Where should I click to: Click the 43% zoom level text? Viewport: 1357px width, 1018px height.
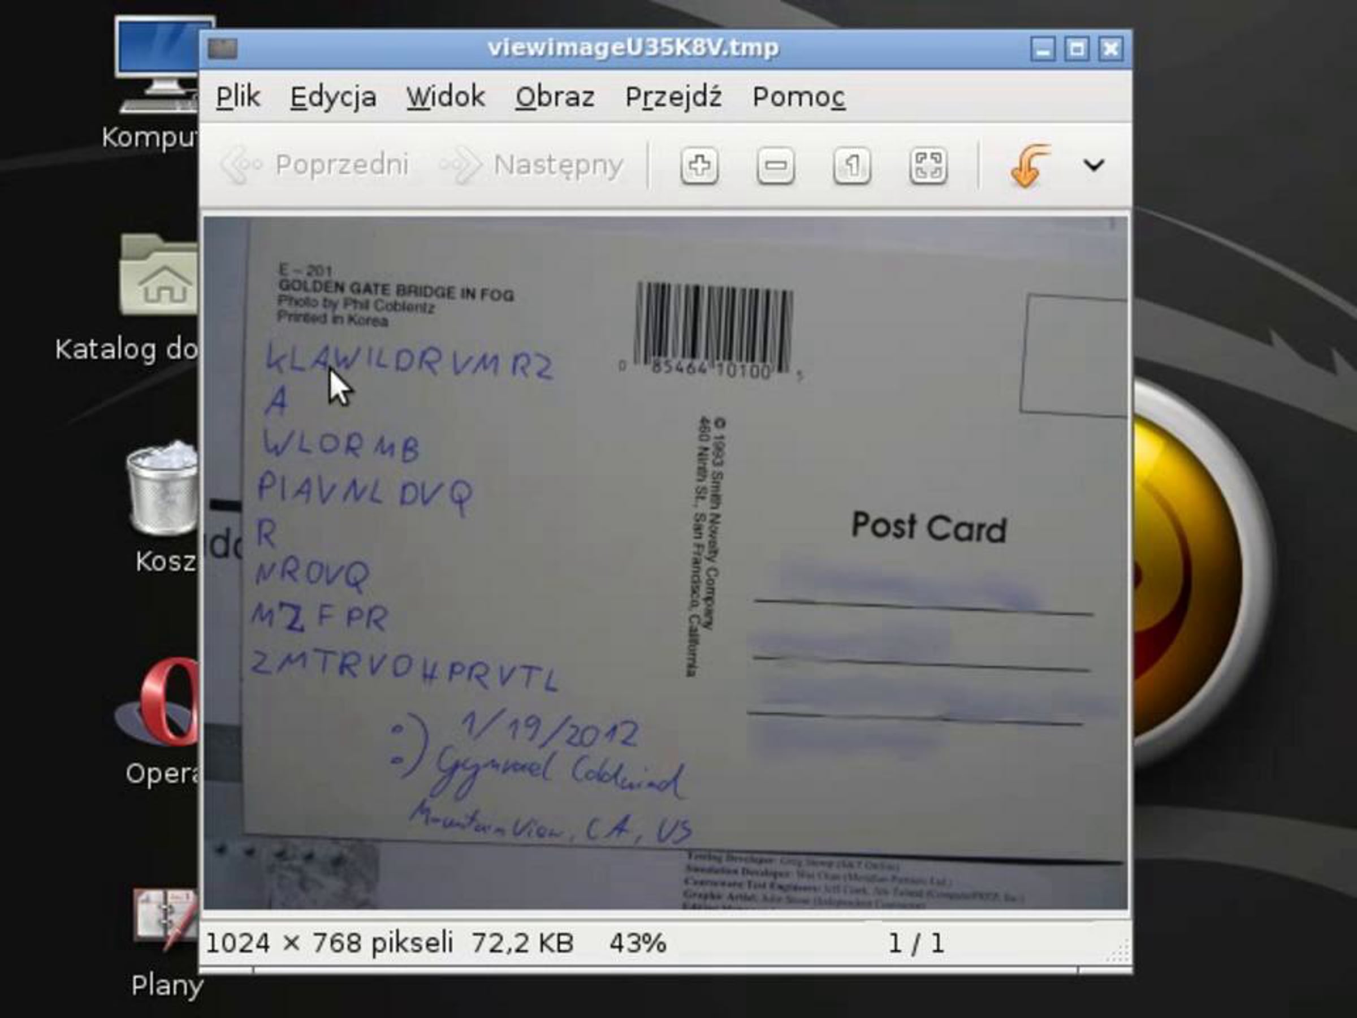(x=637, y=943)
